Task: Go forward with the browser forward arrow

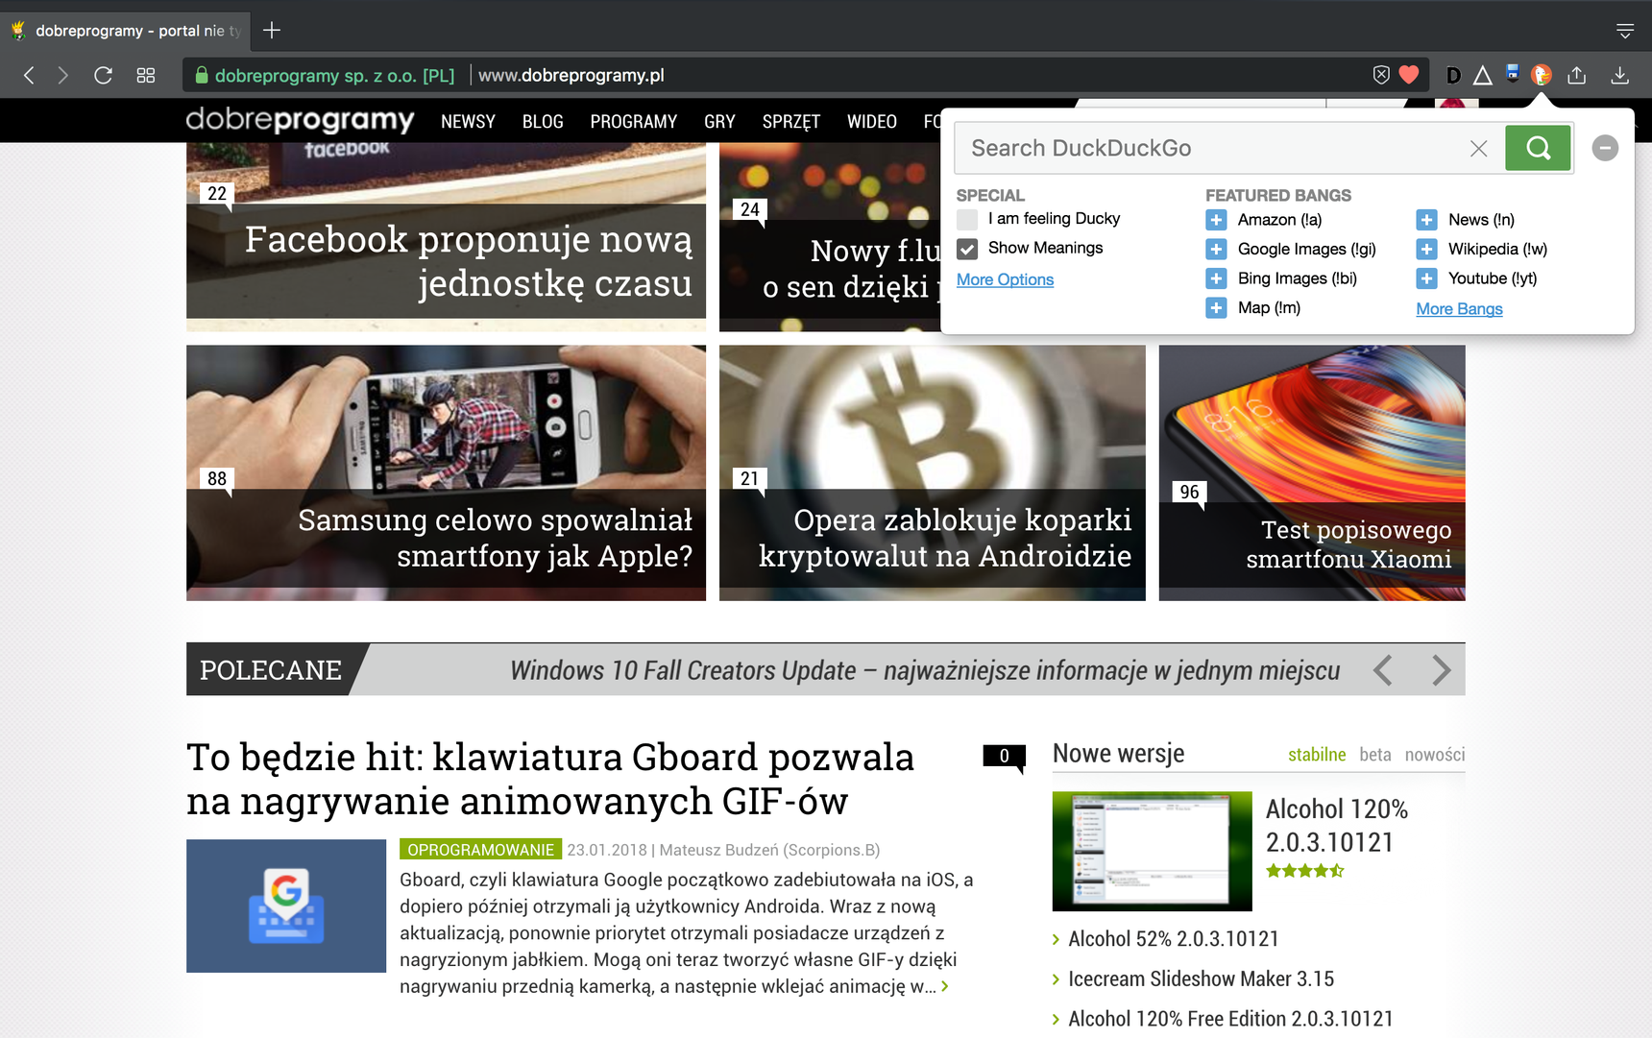Action: tap(63, 75)
